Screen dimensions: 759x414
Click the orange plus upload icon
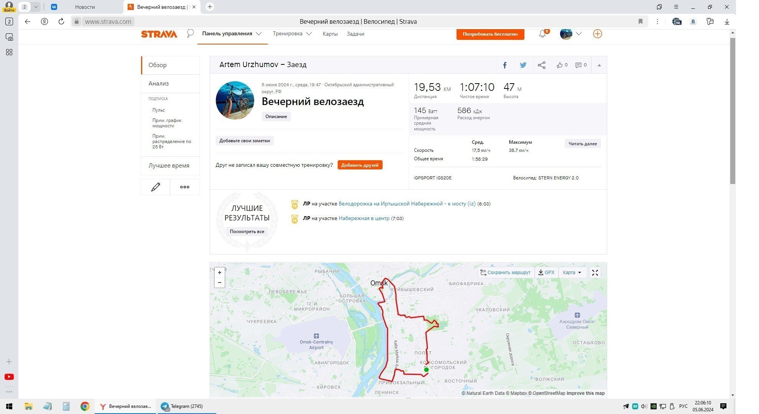click(x=597, y=34)
